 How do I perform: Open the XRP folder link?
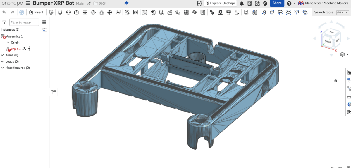[100, 3]
